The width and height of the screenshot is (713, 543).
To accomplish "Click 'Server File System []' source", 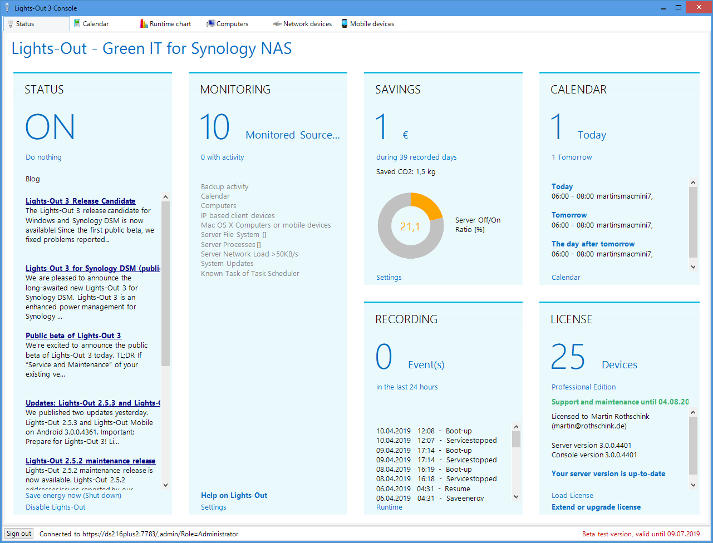I will (x=234, y=234).
